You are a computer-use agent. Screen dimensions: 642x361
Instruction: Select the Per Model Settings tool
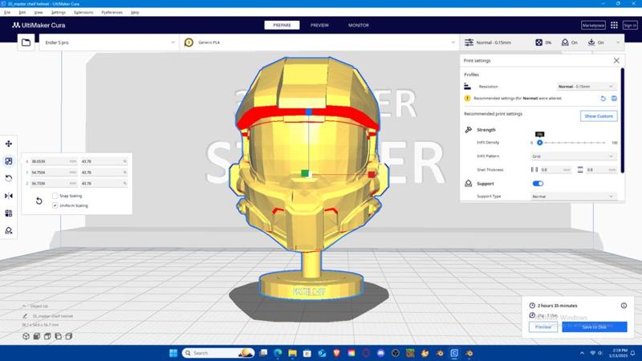click(x=9, y=213)
